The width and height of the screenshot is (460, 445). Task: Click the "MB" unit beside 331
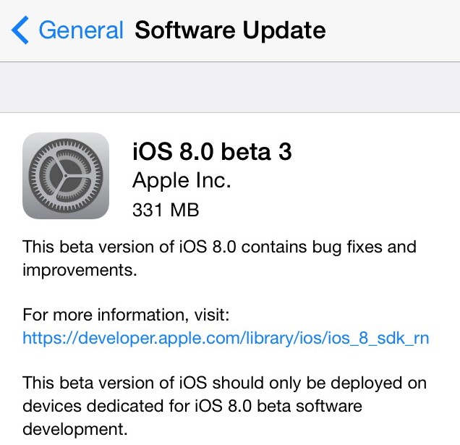[185, 210]
